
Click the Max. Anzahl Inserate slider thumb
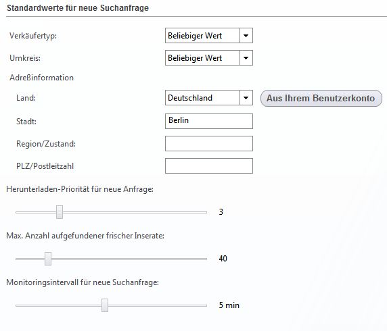pos(48,259)
